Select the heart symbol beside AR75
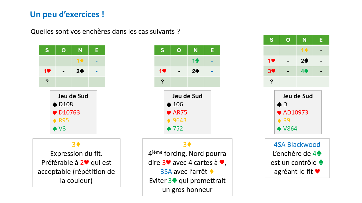Screen dimensions: 362x203 tap(169, 113)
